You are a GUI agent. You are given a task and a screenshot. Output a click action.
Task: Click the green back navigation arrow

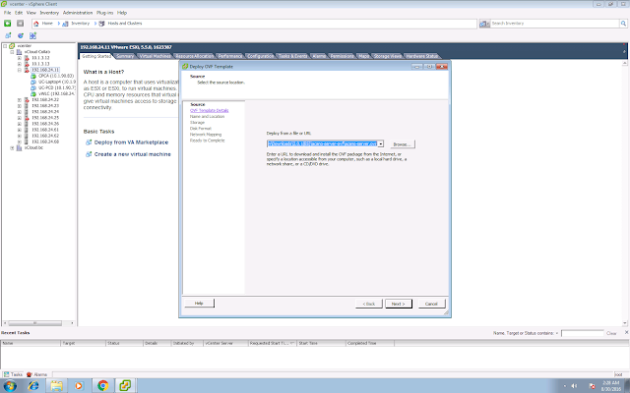click(7, 24)
